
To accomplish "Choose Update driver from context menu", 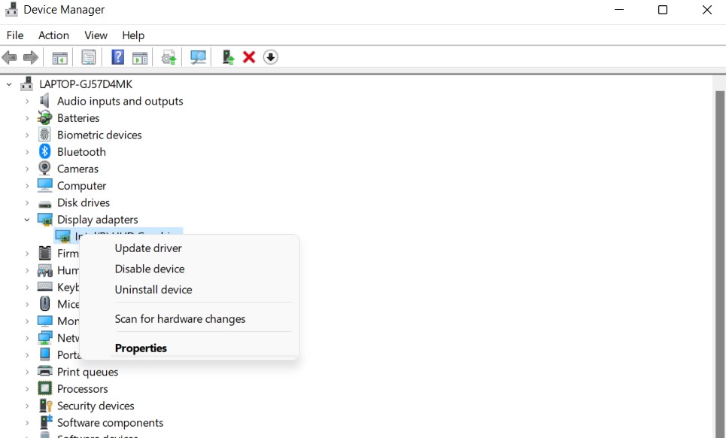I will 148,248.
